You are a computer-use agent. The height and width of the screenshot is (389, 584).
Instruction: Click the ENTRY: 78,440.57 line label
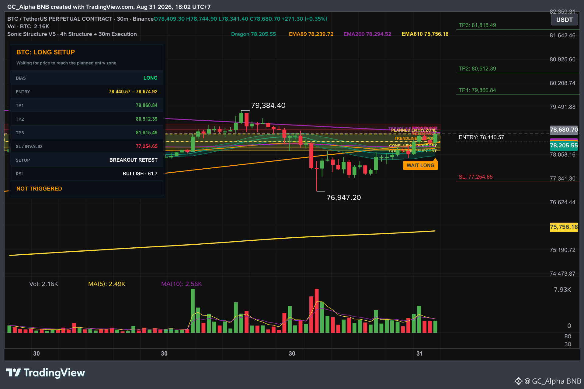481,137
